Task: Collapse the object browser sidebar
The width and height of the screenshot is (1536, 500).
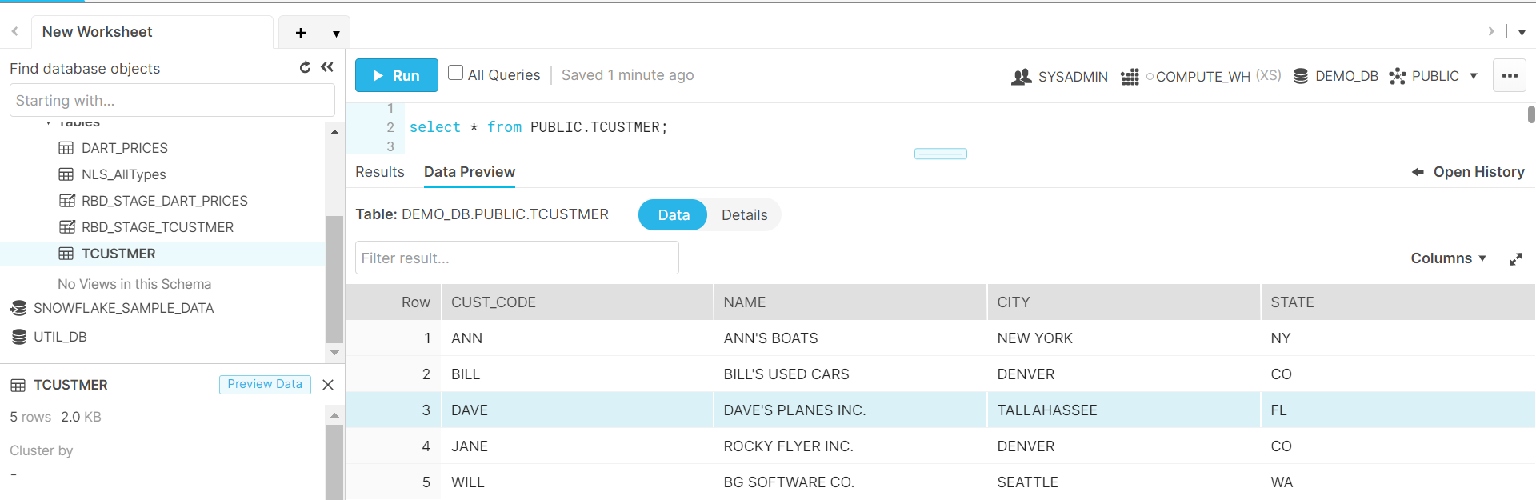Action: click(327, 68)
